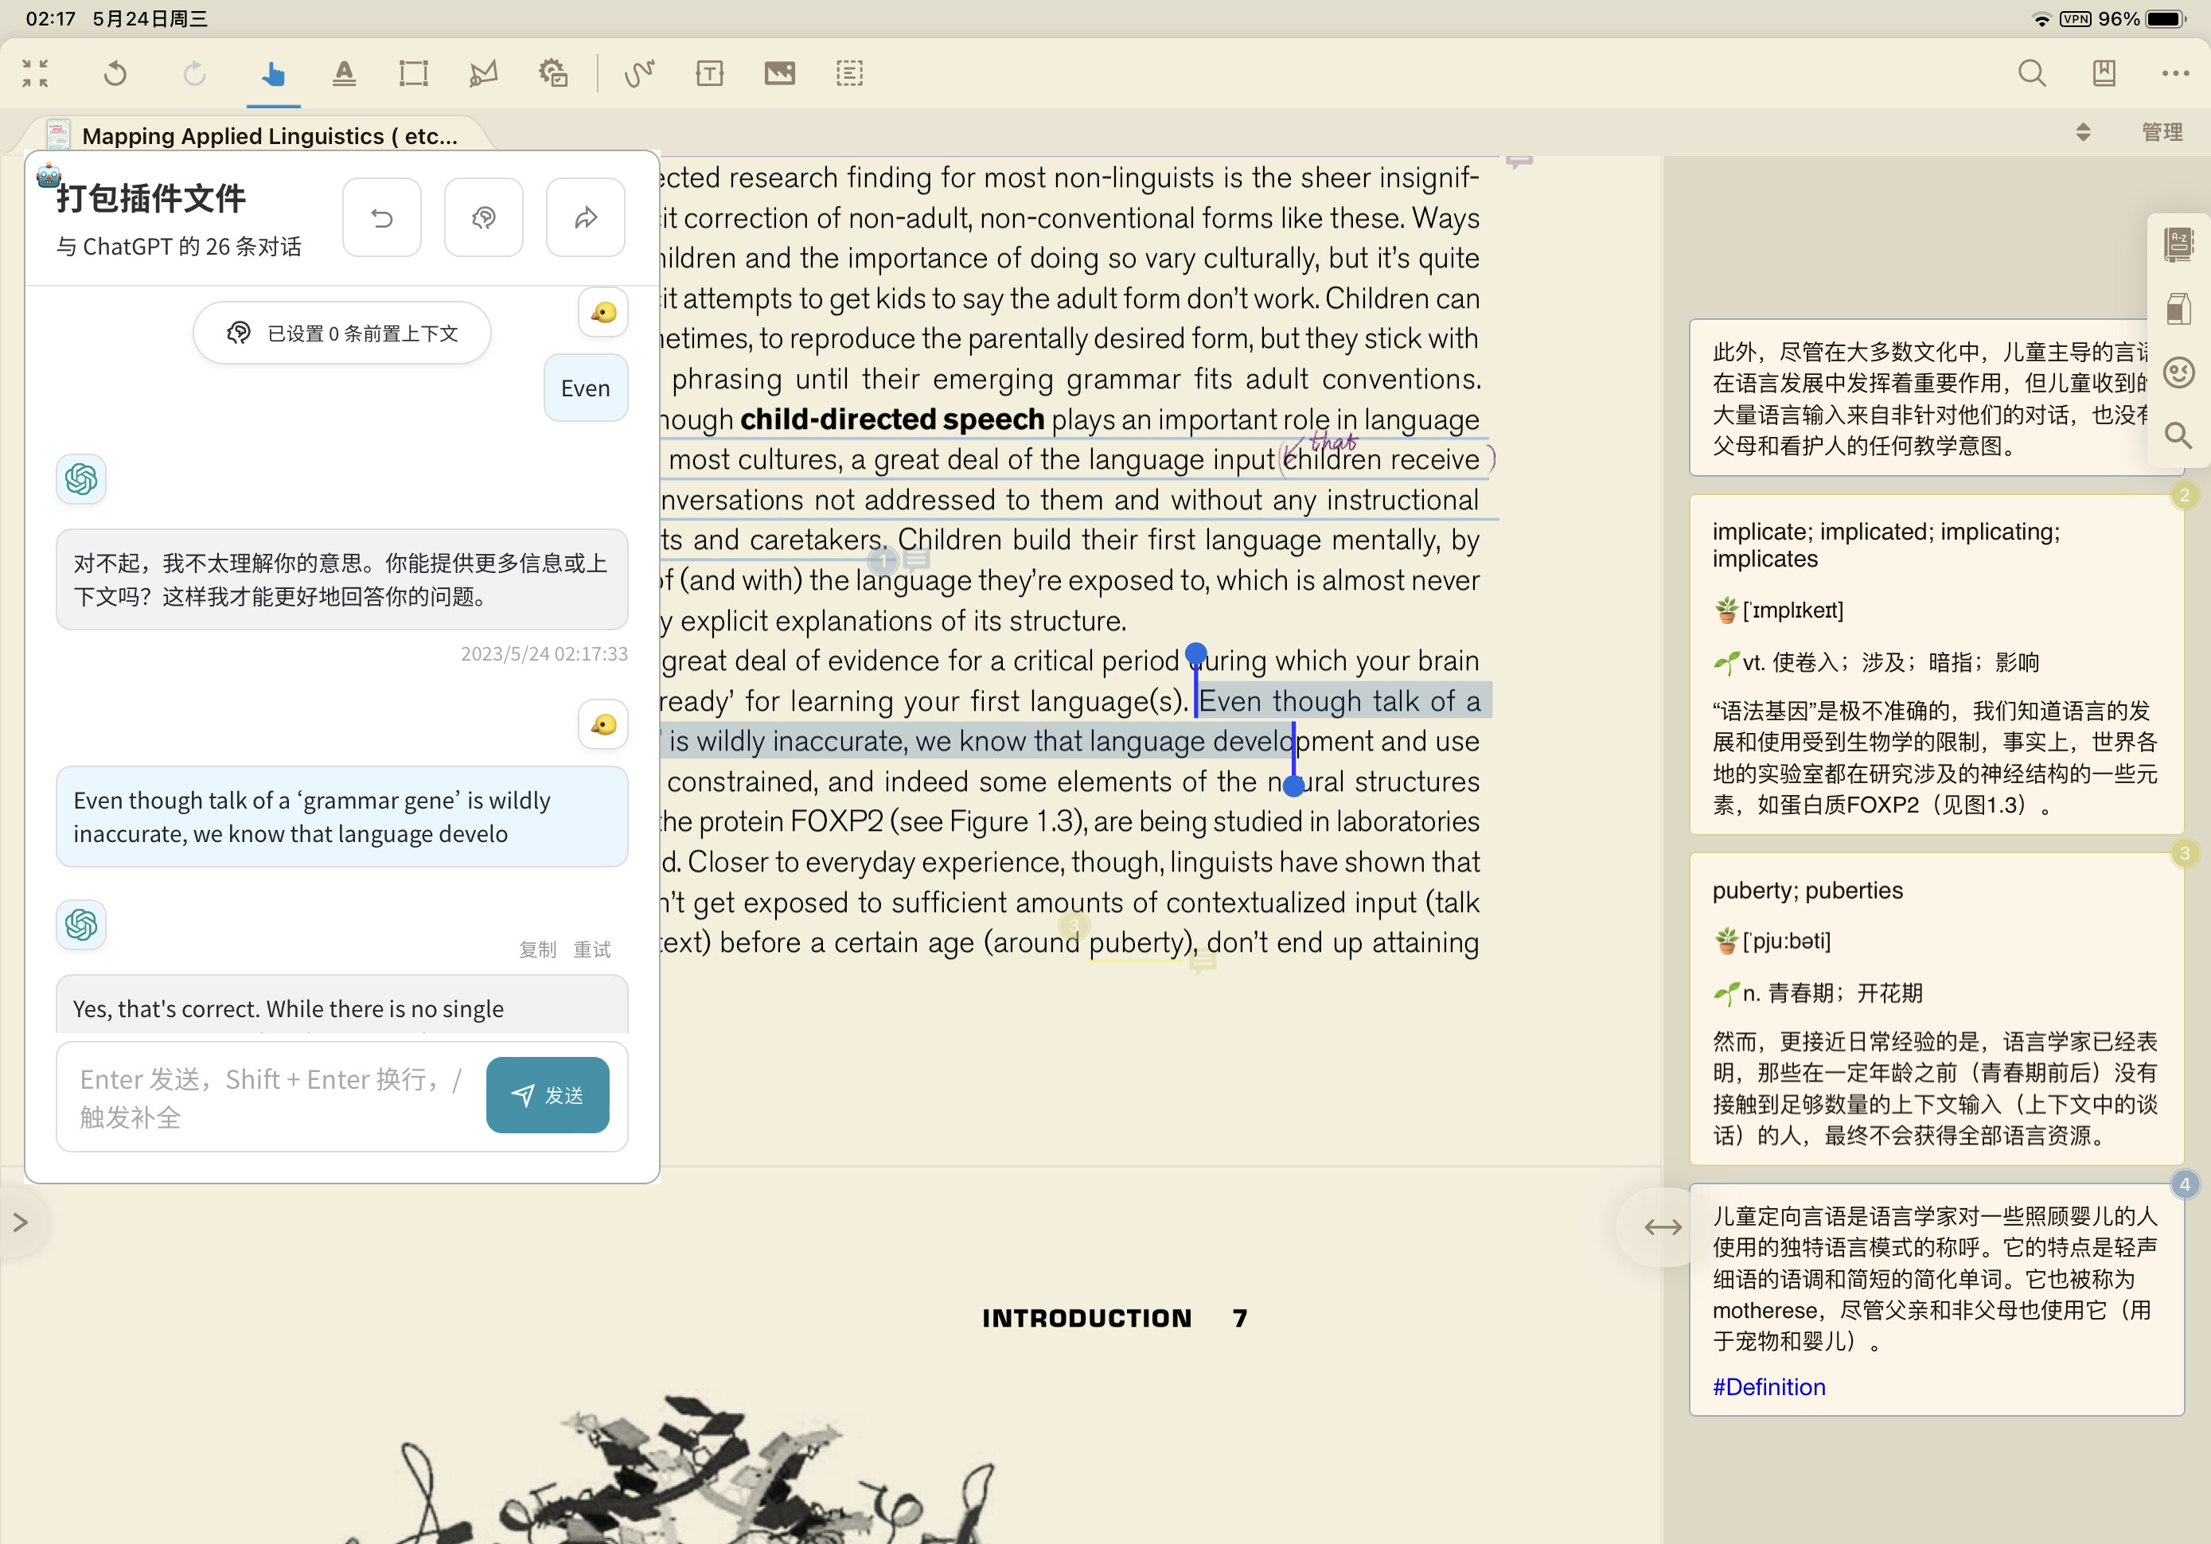Click the note badge number 2
The width and height of the screenshot is (2211, 1544).
point(2184,495)
